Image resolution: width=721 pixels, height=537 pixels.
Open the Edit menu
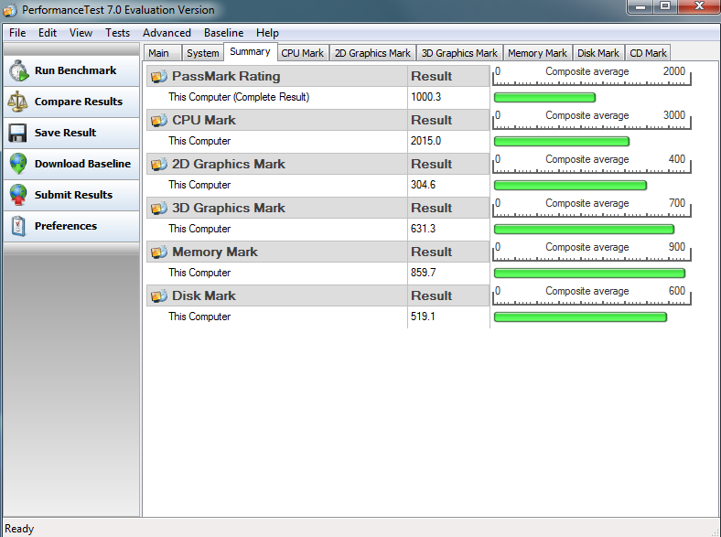48,33
